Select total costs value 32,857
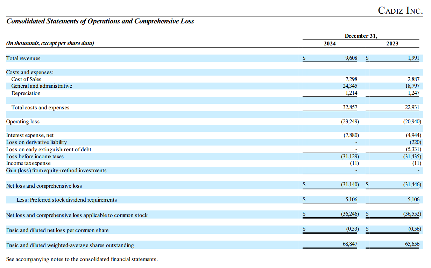Image resolution: width=431 pixels, height=268 pixels. pyautogui.click(x=350, y=107)
